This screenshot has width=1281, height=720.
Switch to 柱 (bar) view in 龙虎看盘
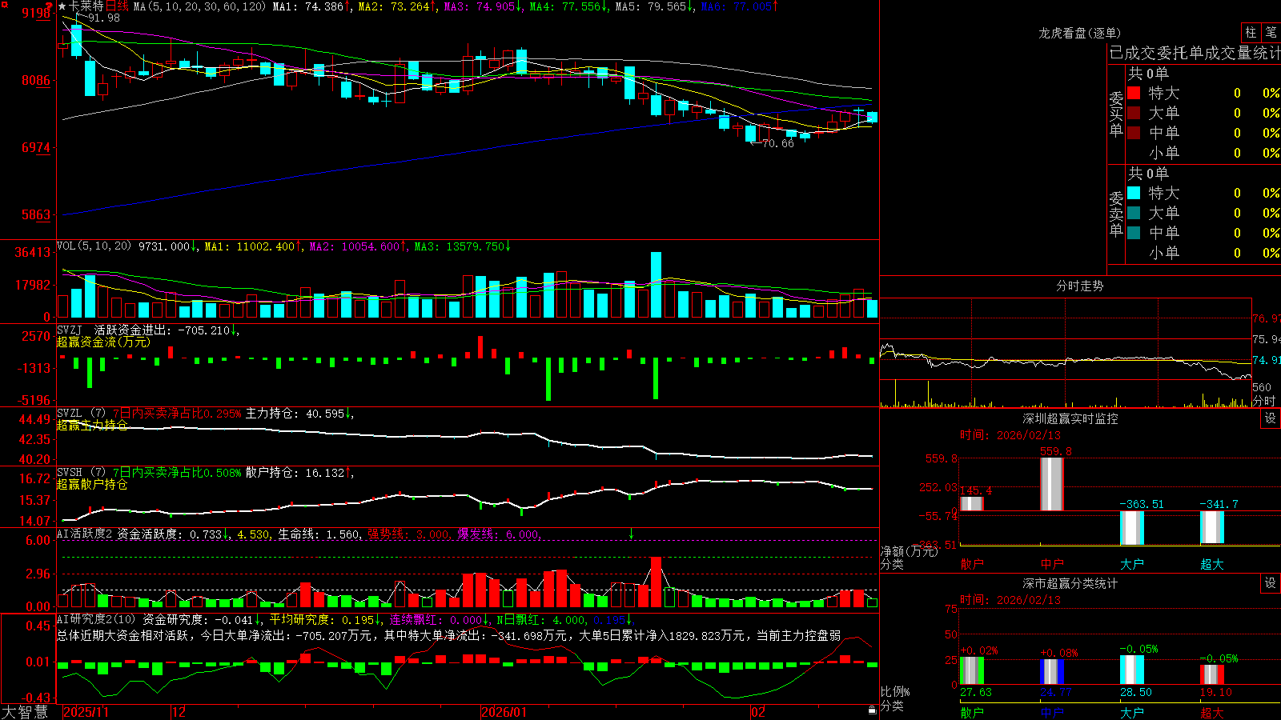(1251, 32)
